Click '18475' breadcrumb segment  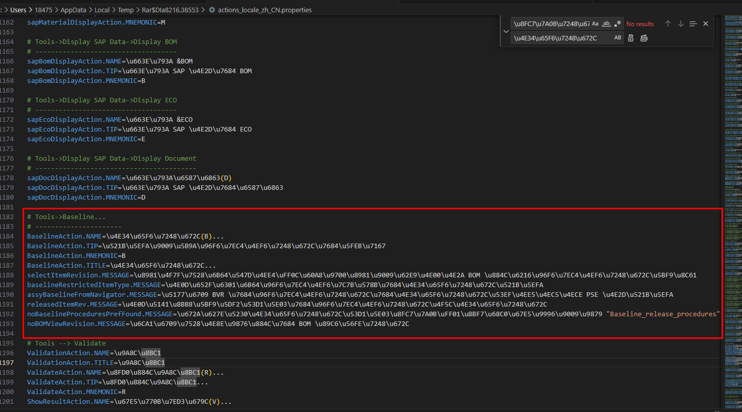(45, 10)
